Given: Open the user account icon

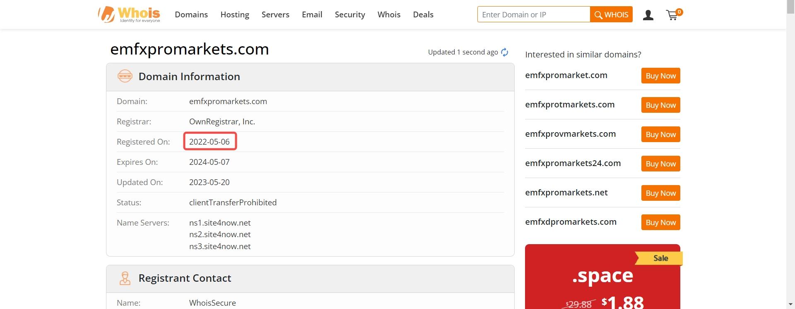Looking at the screenshot, I should 648,15.
